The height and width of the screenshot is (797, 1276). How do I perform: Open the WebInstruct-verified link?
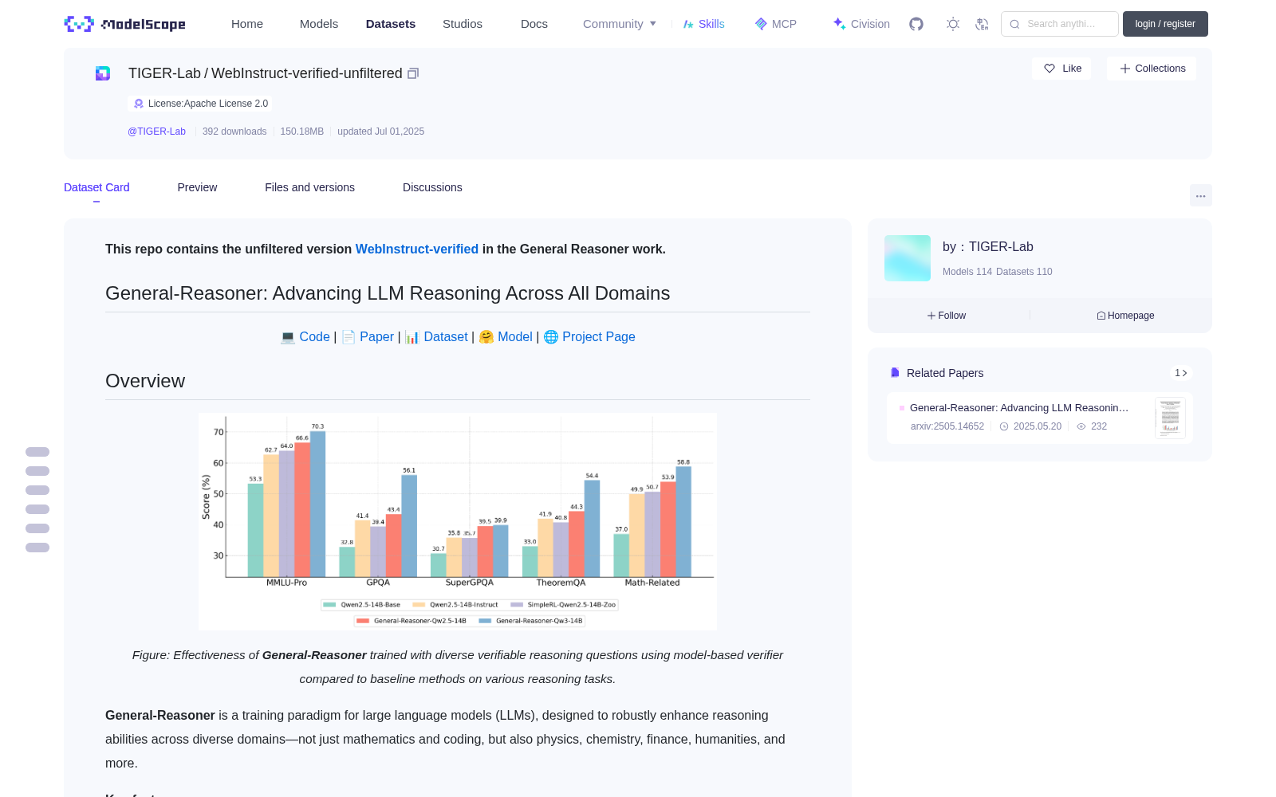tap(417, 249)
